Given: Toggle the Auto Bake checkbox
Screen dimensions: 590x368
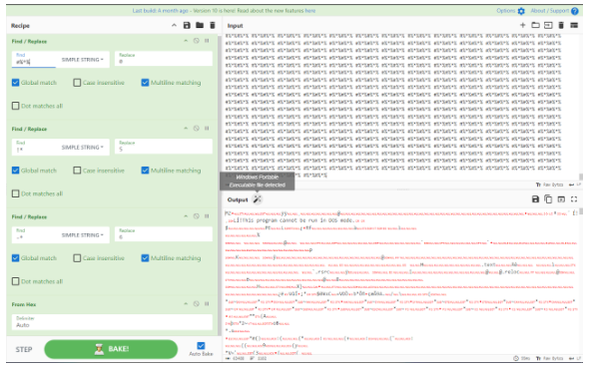Looking at the screenshot, I should (x=201, y=345).
